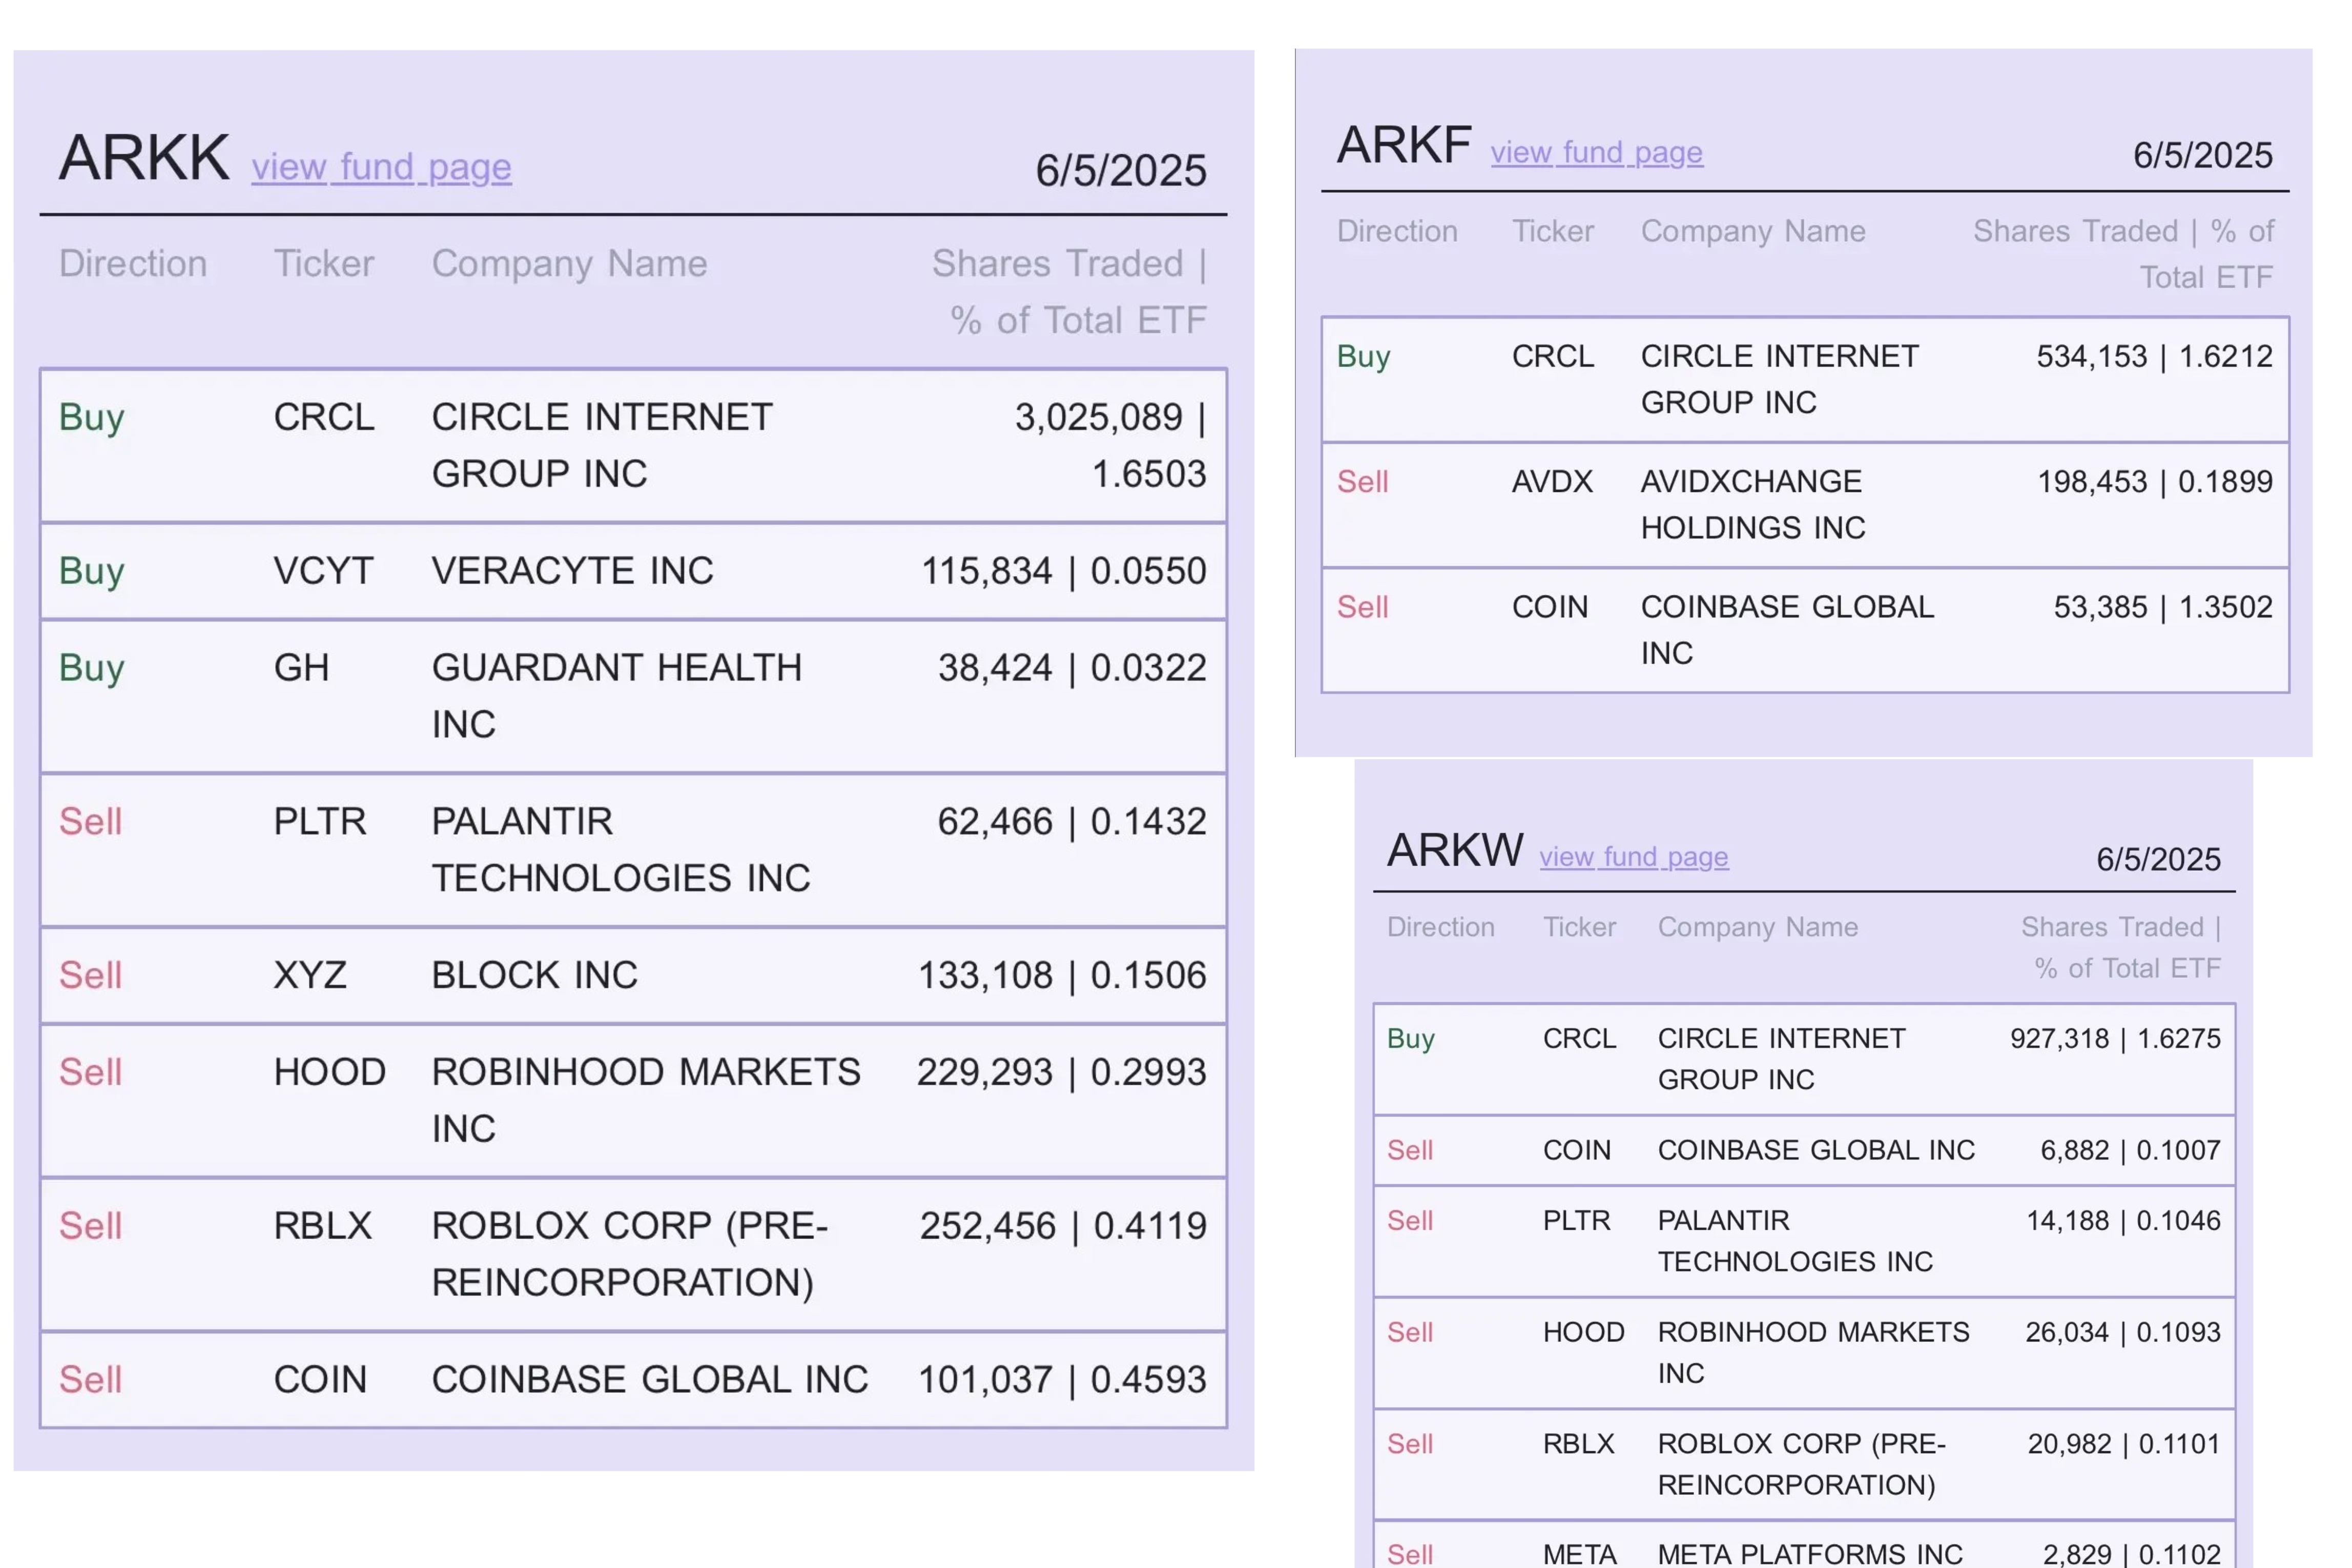Select COIN ticker in ARKW table
This screenshot has width=2352, height=1568.
1576,1150
